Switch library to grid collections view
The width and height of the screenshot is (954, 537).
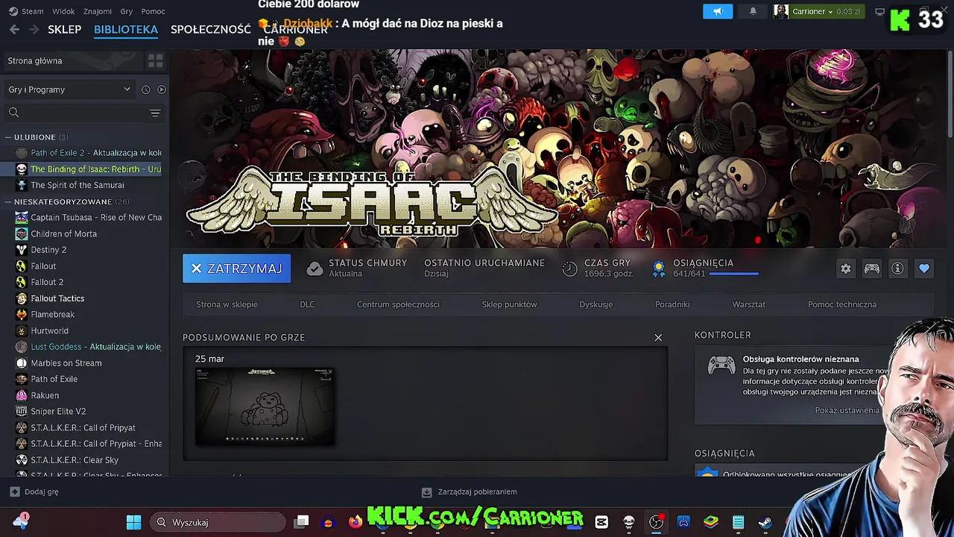click(x=155, y=60)
